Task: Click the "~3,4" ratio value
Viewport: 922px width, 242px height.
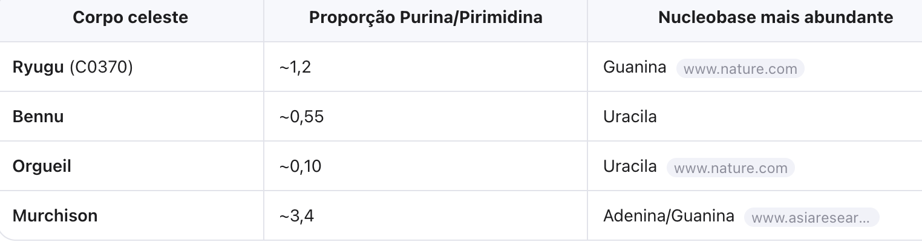Action: (295, 216)
